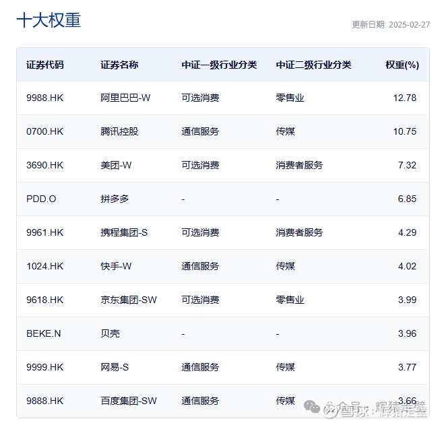Image resolution: width=440 pixels, height=425 pixels.
Task: Click the weight value 3.77
Action: pyautogui.click(x=407, y=367)
